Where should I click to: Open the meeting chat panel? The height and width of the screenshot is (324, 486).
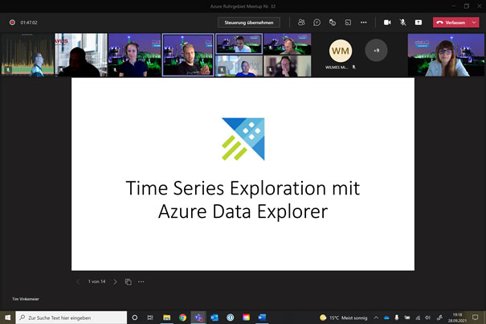click(317, 23)
